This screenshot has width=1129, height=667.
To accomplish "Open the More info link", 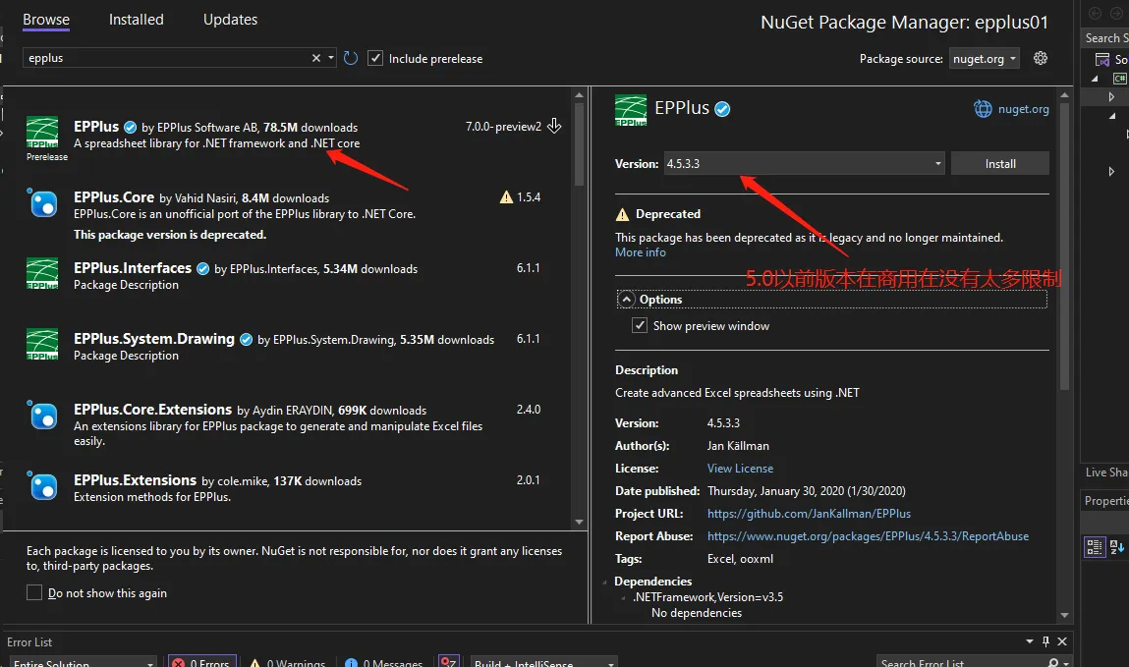I will pos(640,252).
